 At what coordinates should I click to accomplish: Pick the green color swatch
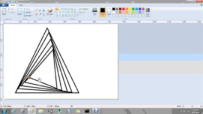tap(133, 9)
